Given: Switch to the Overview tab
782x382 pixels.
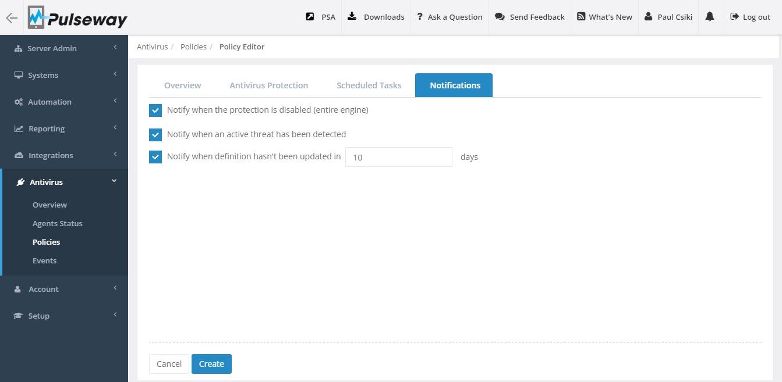Looking at the screenshot, I should (182, 85).
